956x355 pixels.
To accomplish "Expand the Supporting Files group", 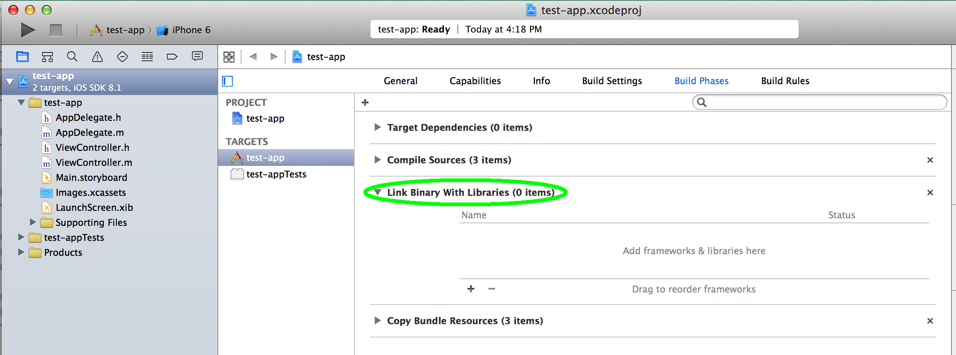I will pos(33,222).
